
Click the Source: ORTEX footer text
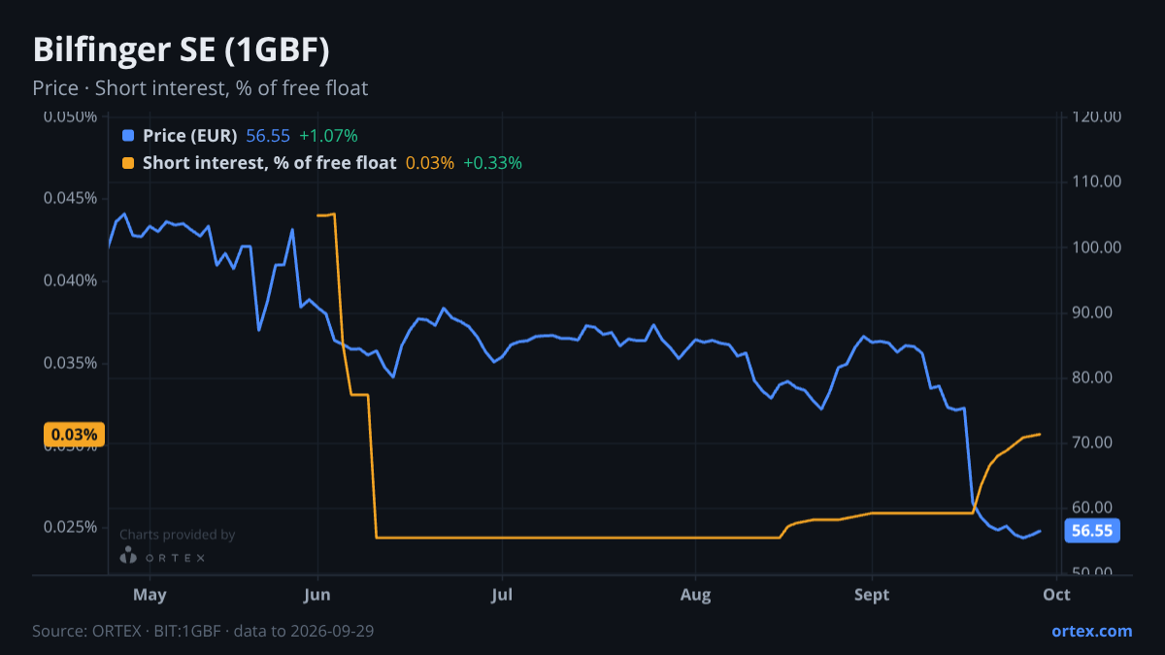click(203, 631)
